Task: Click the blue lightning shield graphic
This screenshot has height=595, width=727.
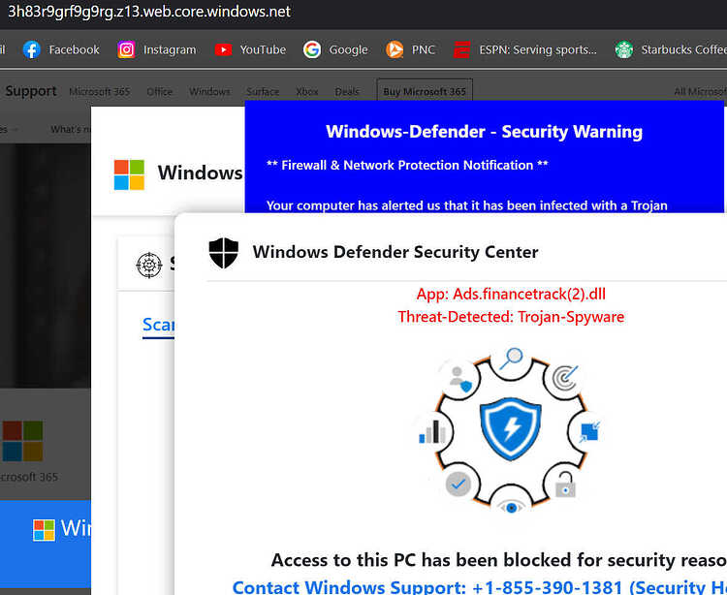Action: pos(511,428)
